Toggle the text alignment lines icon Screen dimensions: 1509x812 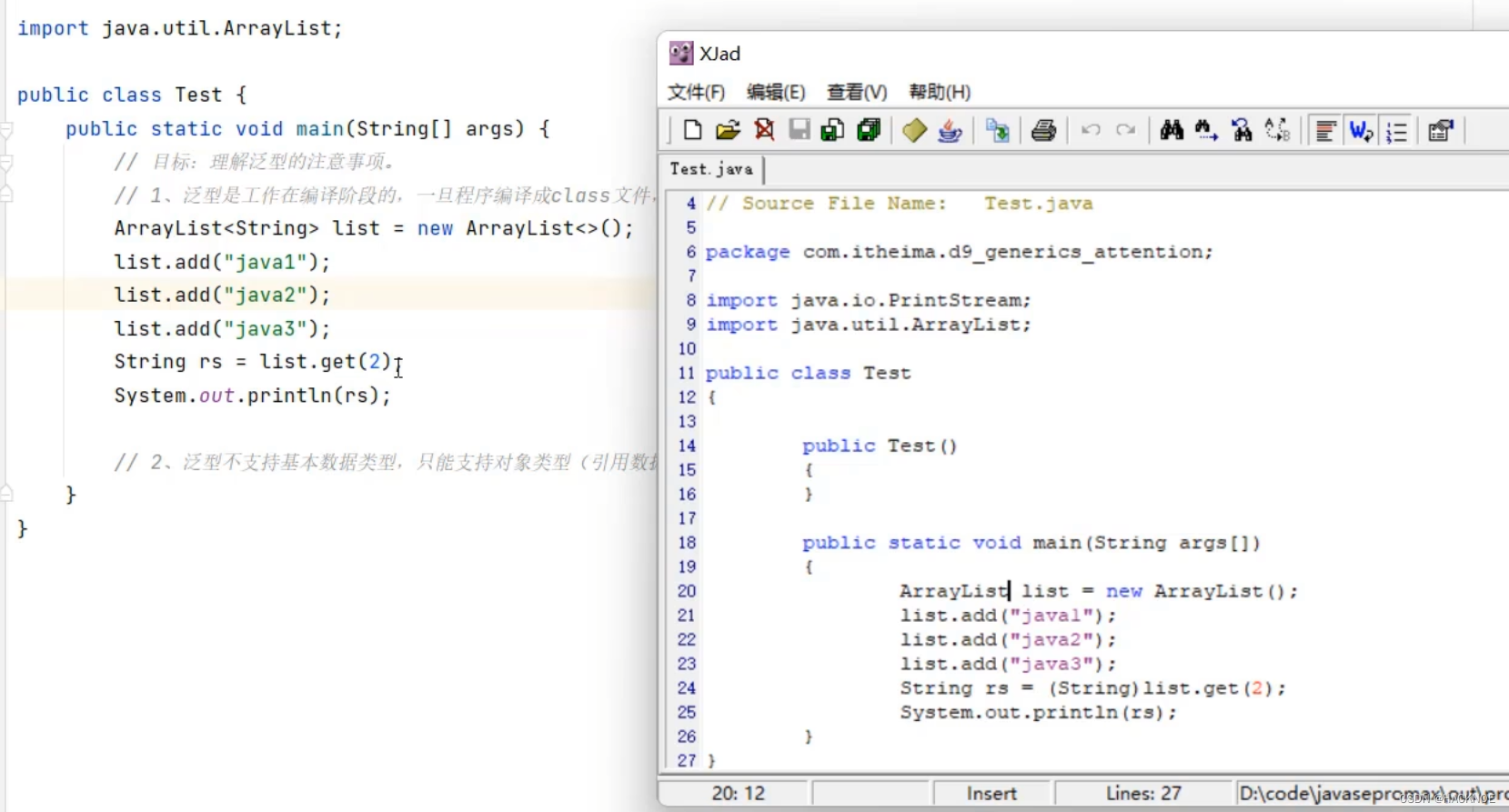pyautogui.click(x=1325, y=131)
